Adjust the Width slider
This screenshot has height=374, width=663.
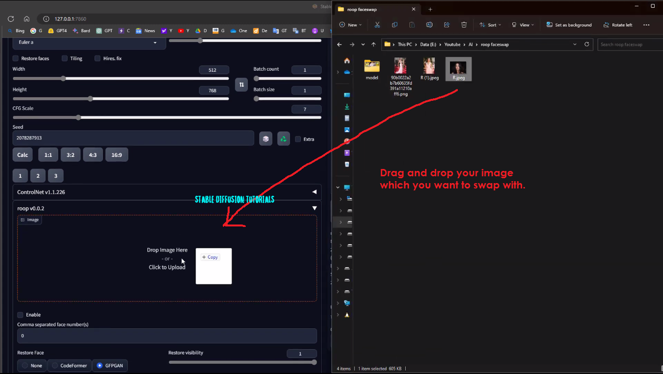point(121,78)
